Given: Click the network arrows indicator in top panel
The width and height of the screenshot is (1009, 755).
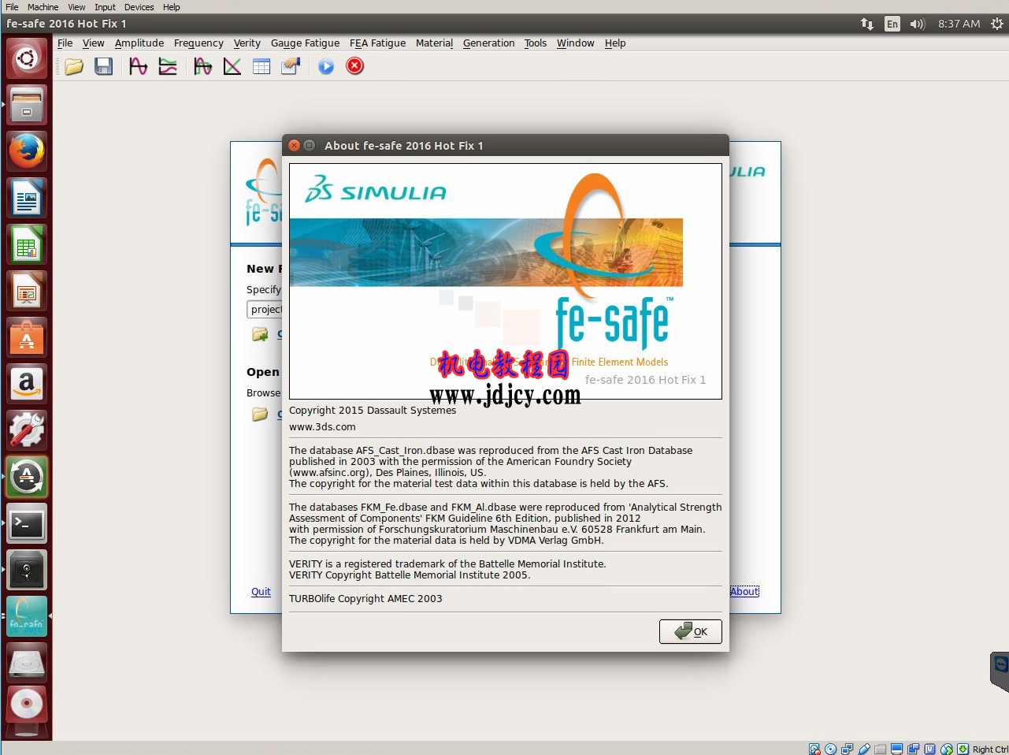Looking at the screenshot, I should [x=867, y=24].
